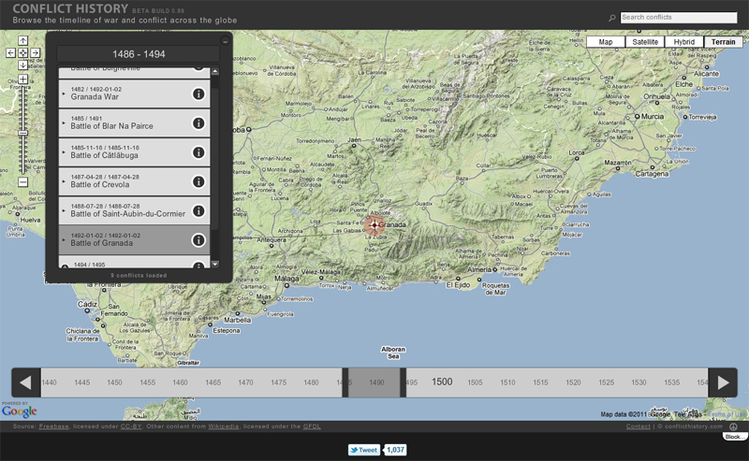Viewport: 749px width, 461px height.
Task: Move timeline forward with right arrow
Action: click(x=723, y=382)
